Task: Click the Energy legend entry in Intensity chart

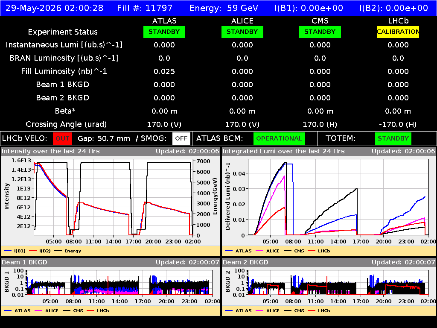Action: [68, 251]
